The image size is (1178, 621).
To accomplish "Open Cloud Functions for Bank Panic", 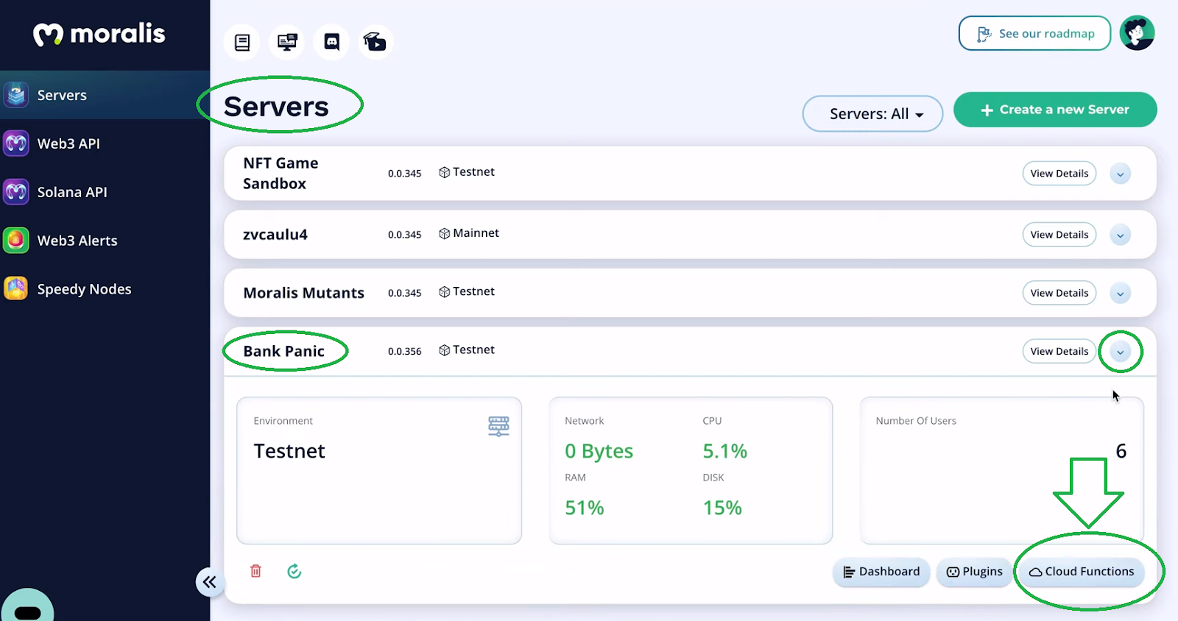I will pyautogui.click(x=1081, y=572).
